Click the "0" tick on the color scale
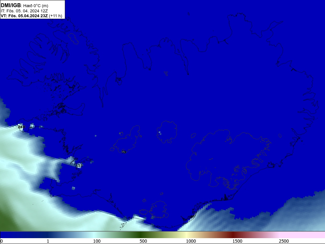Viewport: 325px width, 244px height. pos(2,241)
